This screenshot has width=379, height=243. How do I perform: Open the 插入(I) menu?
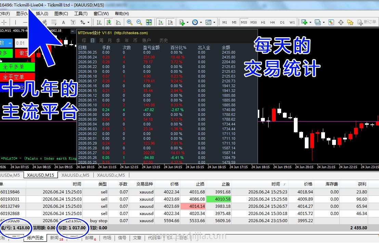42,14
